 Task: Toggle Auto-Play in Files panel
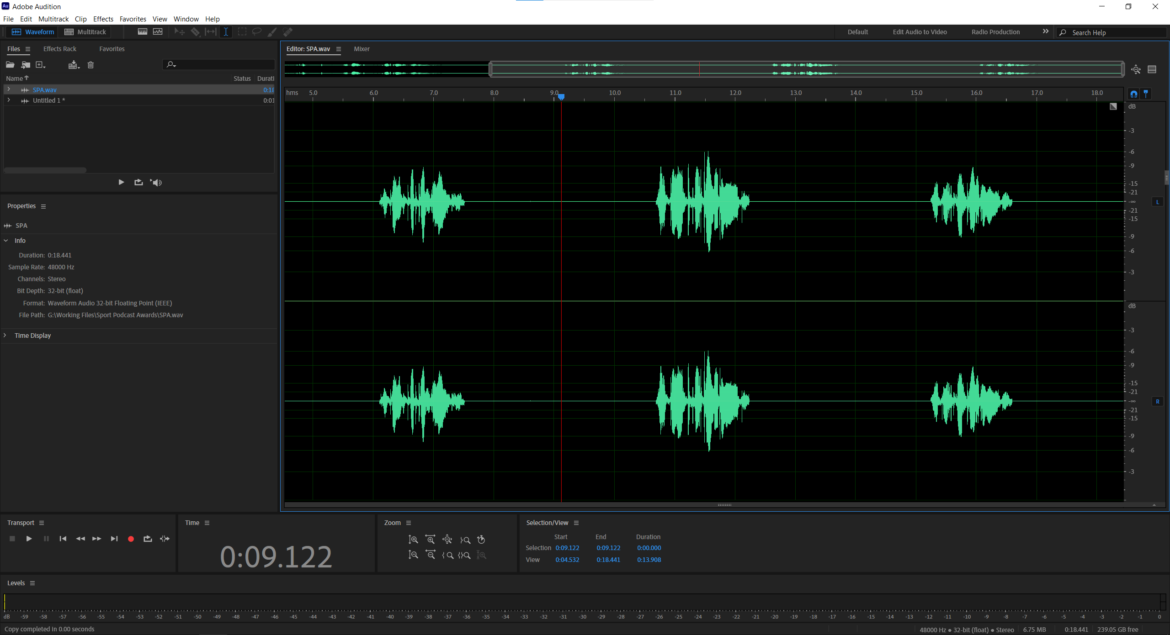tap(156, 183)
